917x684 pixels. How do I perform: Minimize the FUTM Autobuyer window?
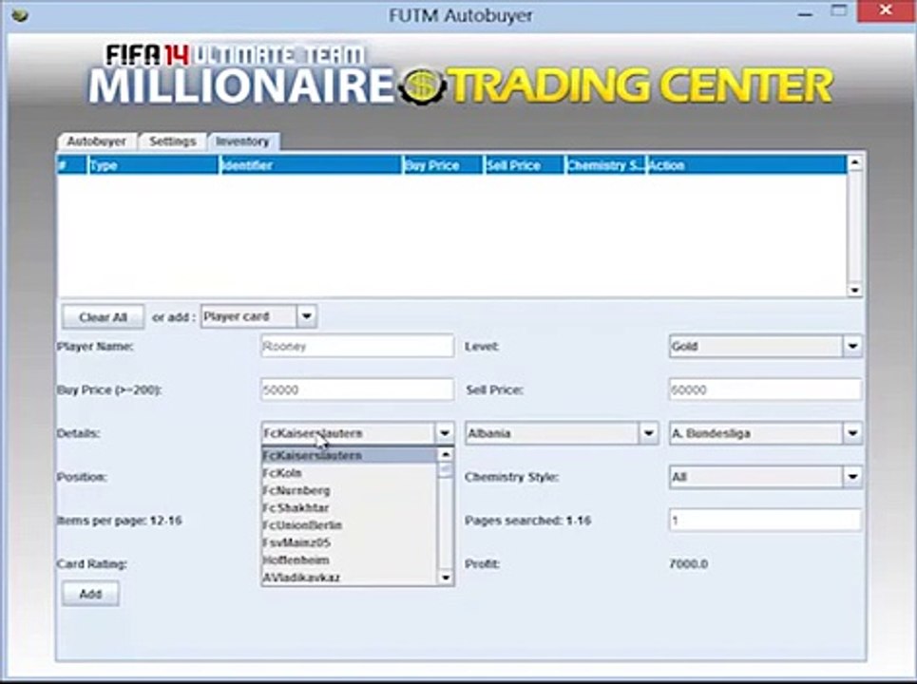[805, 13]
